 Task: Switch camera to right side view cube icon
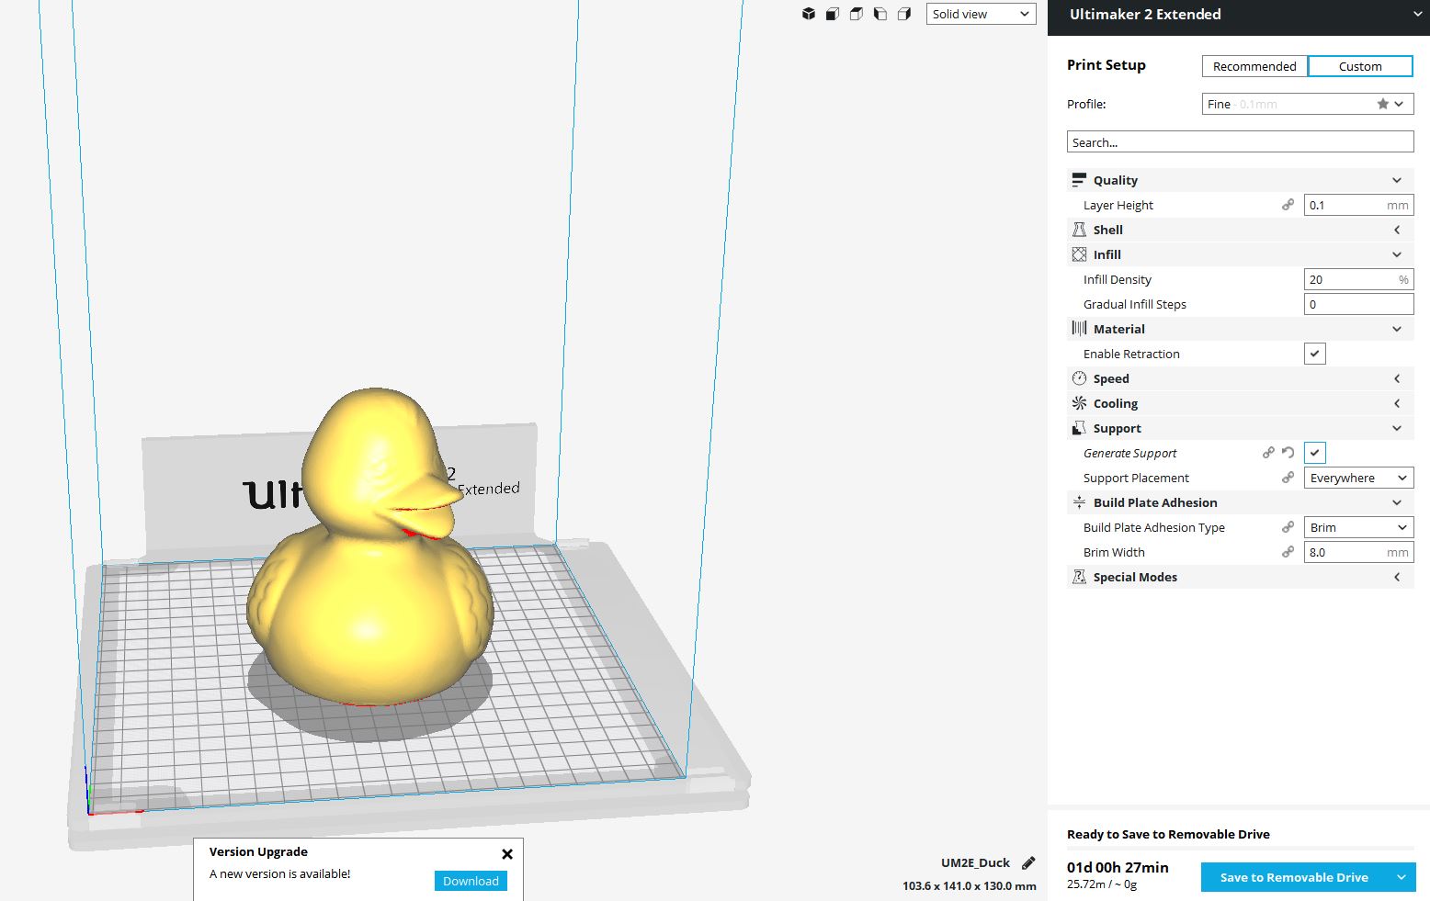[x=904, y=14]
